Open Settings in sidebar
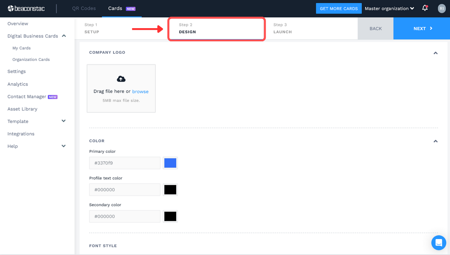This screenshot has width=450, height=255. [x=16, y=71]
